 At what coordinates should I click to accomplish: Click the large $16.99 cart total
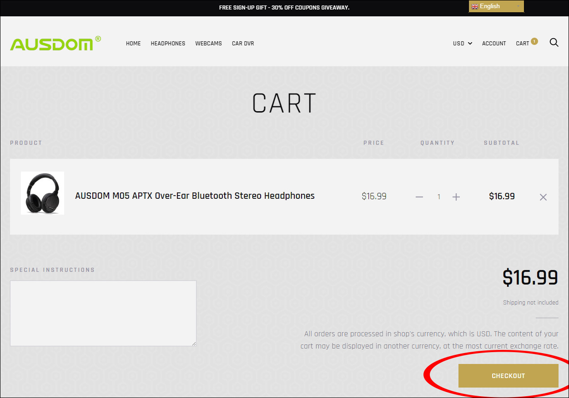530,278
